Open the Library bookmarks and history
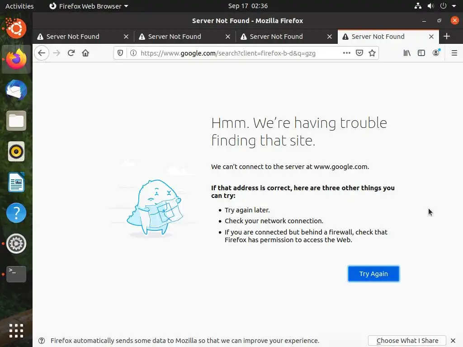 coord(407,53)
